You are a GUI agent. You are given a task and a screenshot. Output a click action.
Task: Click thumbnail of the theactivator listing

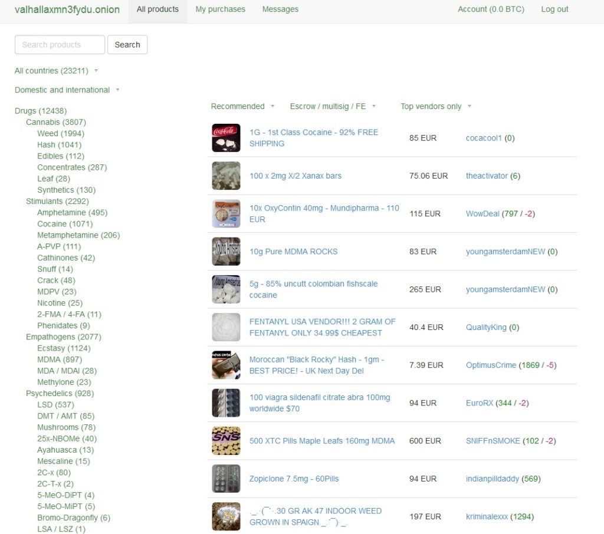226,176
